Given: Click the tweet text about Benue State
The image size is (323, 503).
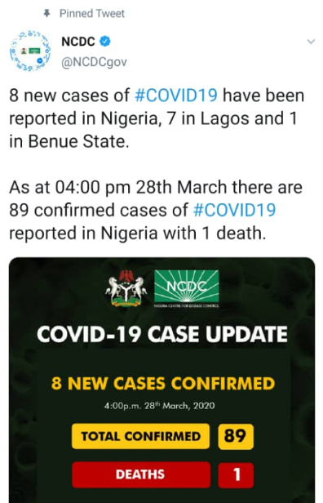Looking at the screenshot, I should coord(157,118).
